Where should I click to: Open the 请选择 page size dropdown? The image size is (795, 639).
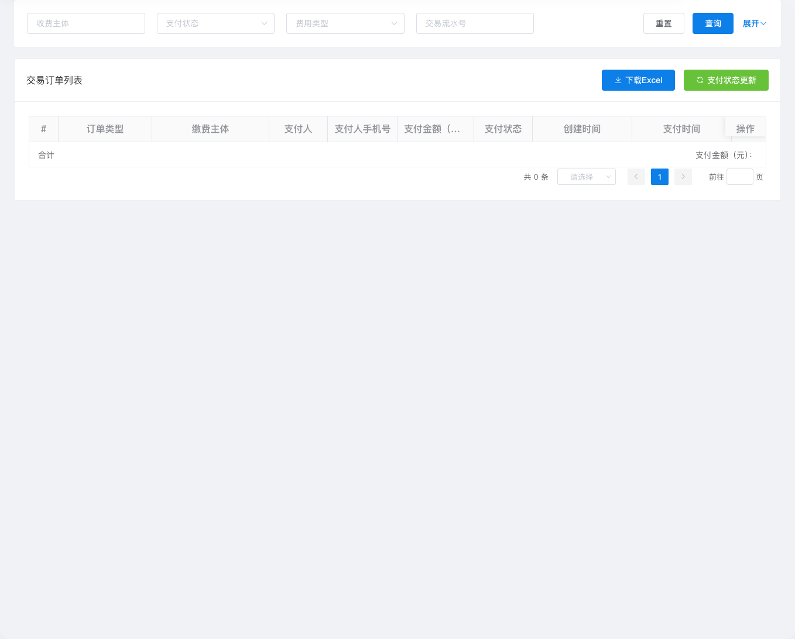pos(586,177)
